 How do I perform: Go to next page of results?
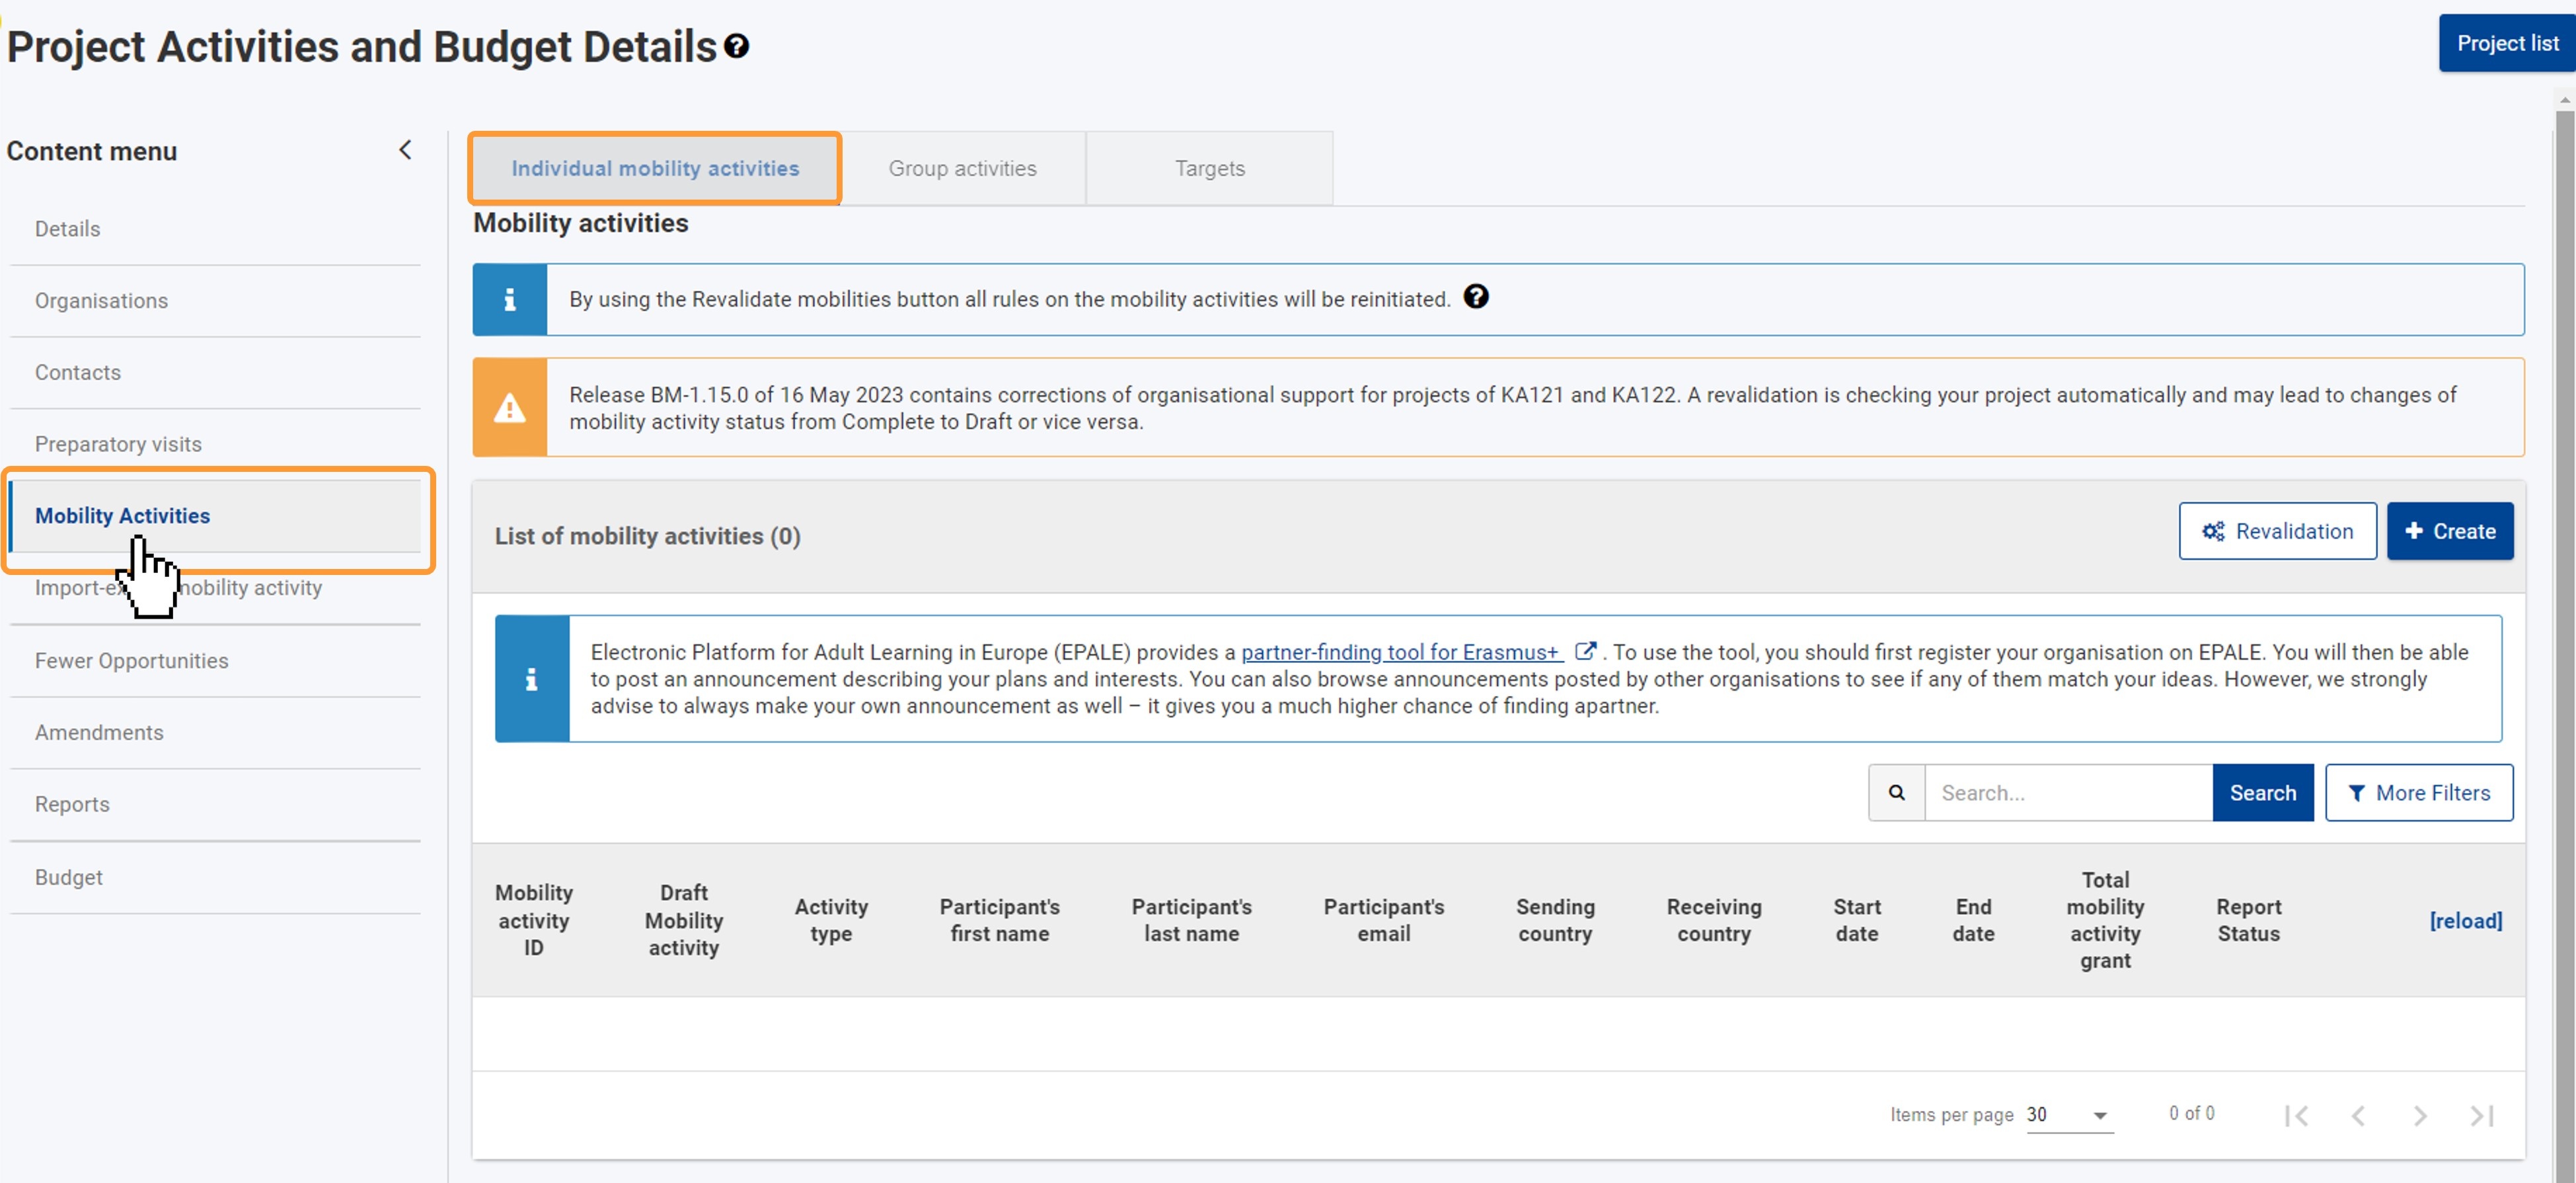pos(2420,1115)
